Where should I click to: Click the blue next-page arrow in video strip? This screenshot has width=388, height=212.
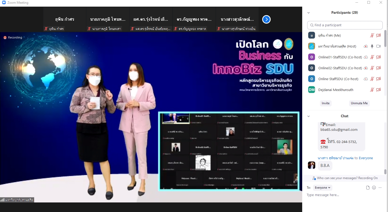(x=266, y=19)
